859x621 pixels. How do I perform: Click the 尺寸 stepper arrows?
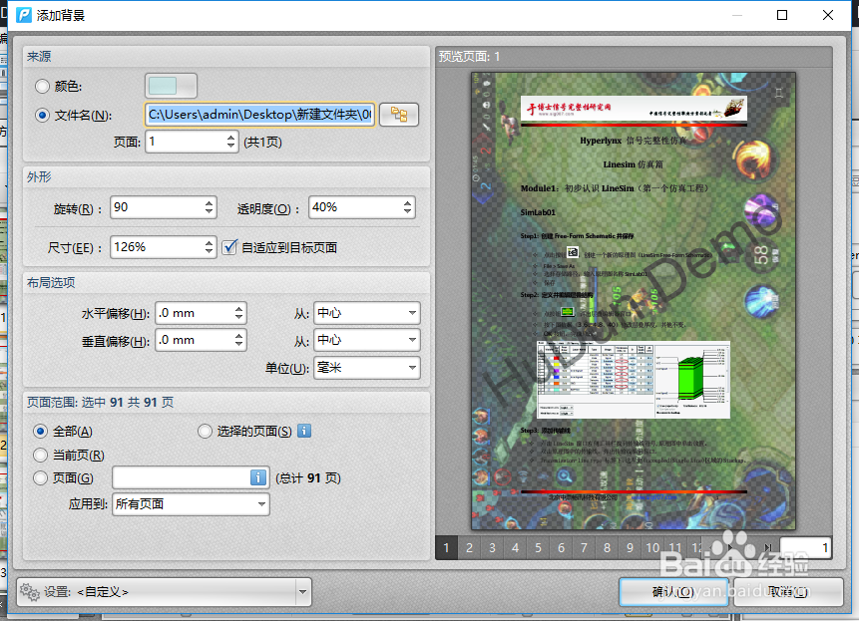pyautogui.click(x=209, y=247)
